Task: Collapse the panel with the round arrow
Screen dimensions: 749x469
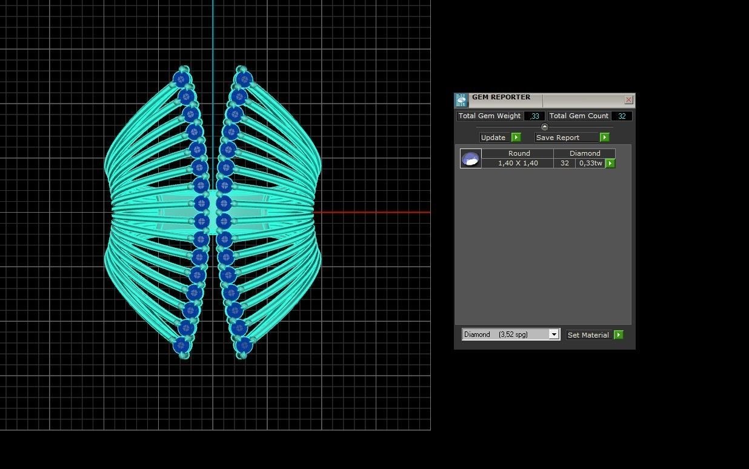Action: (544, 127)
